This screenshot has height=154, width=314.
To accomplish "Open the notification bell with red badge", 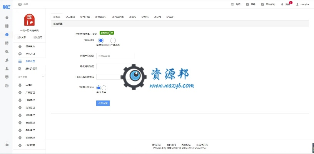I will coord(282,4).
